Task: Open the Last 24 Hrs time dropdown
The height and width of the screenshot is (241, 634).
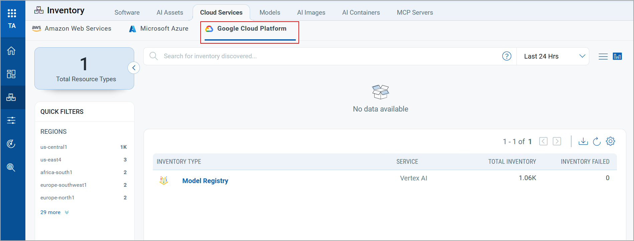Action: point(553,56)
